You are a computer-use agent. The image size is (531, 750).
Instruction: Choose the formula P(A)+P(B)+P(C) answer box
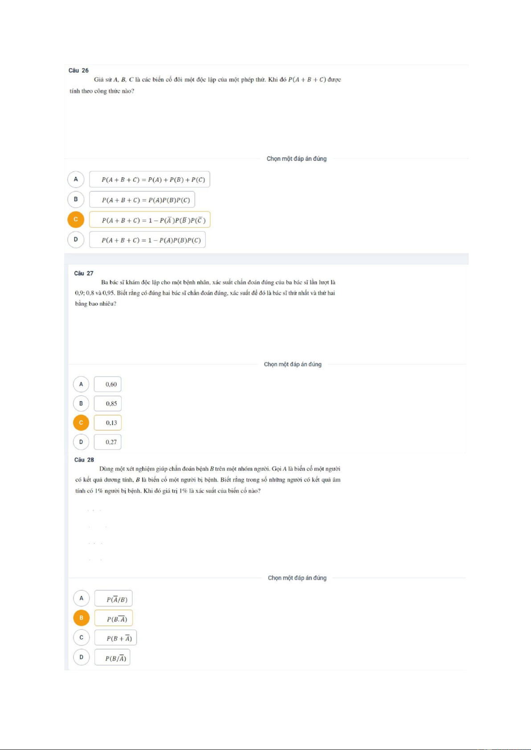150,179
